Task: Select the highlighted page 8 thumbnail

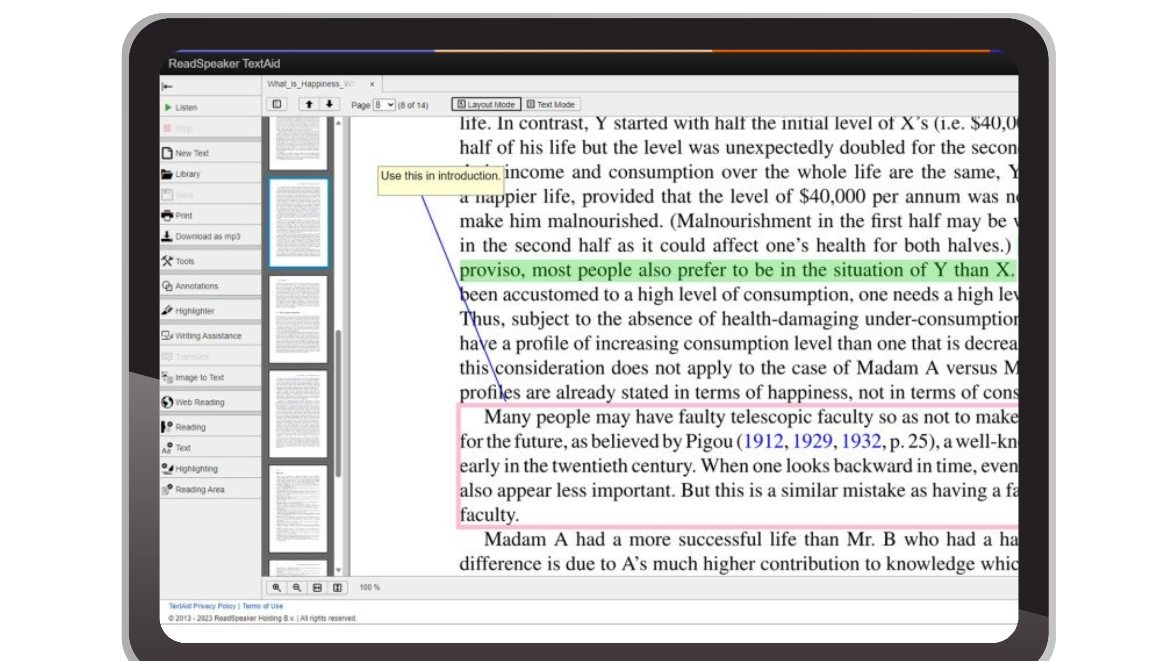Action: click(x=298, y=222)
